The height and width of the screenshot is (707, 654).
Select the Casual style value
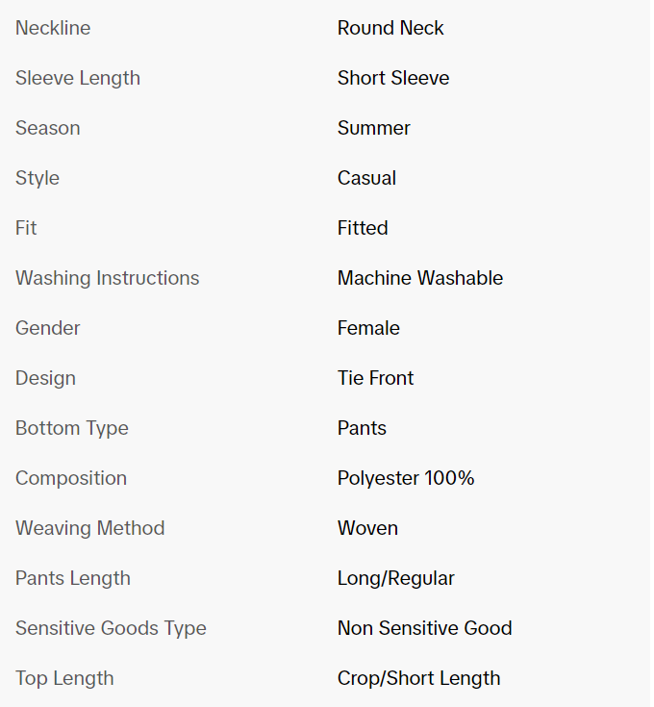pyautogui.click(x=366, y=178)
